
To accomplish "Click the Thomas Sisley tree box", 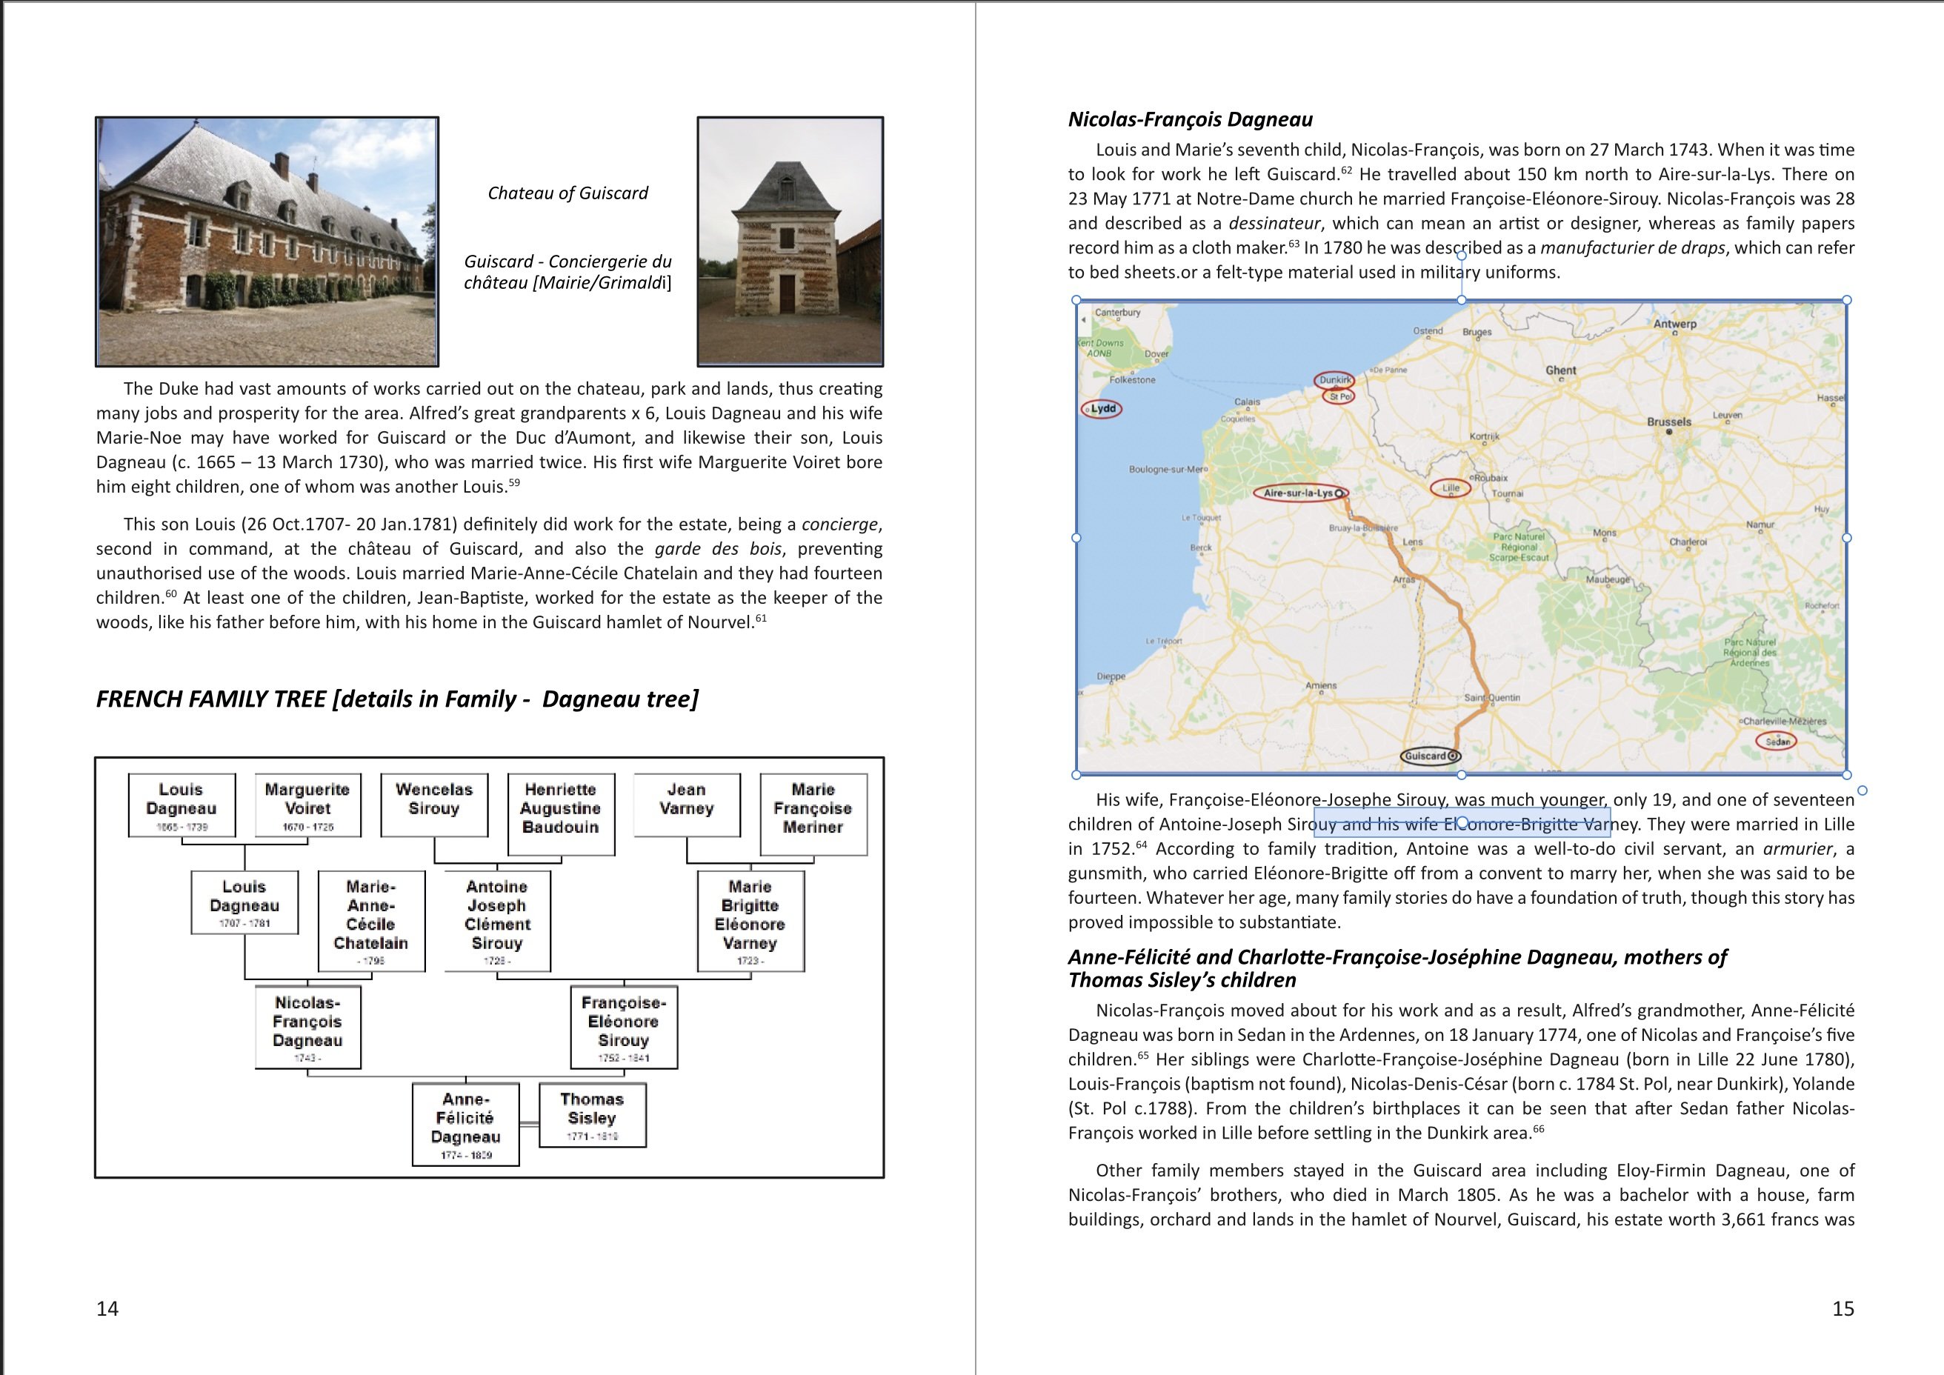I will click(x=592, y=1114).
